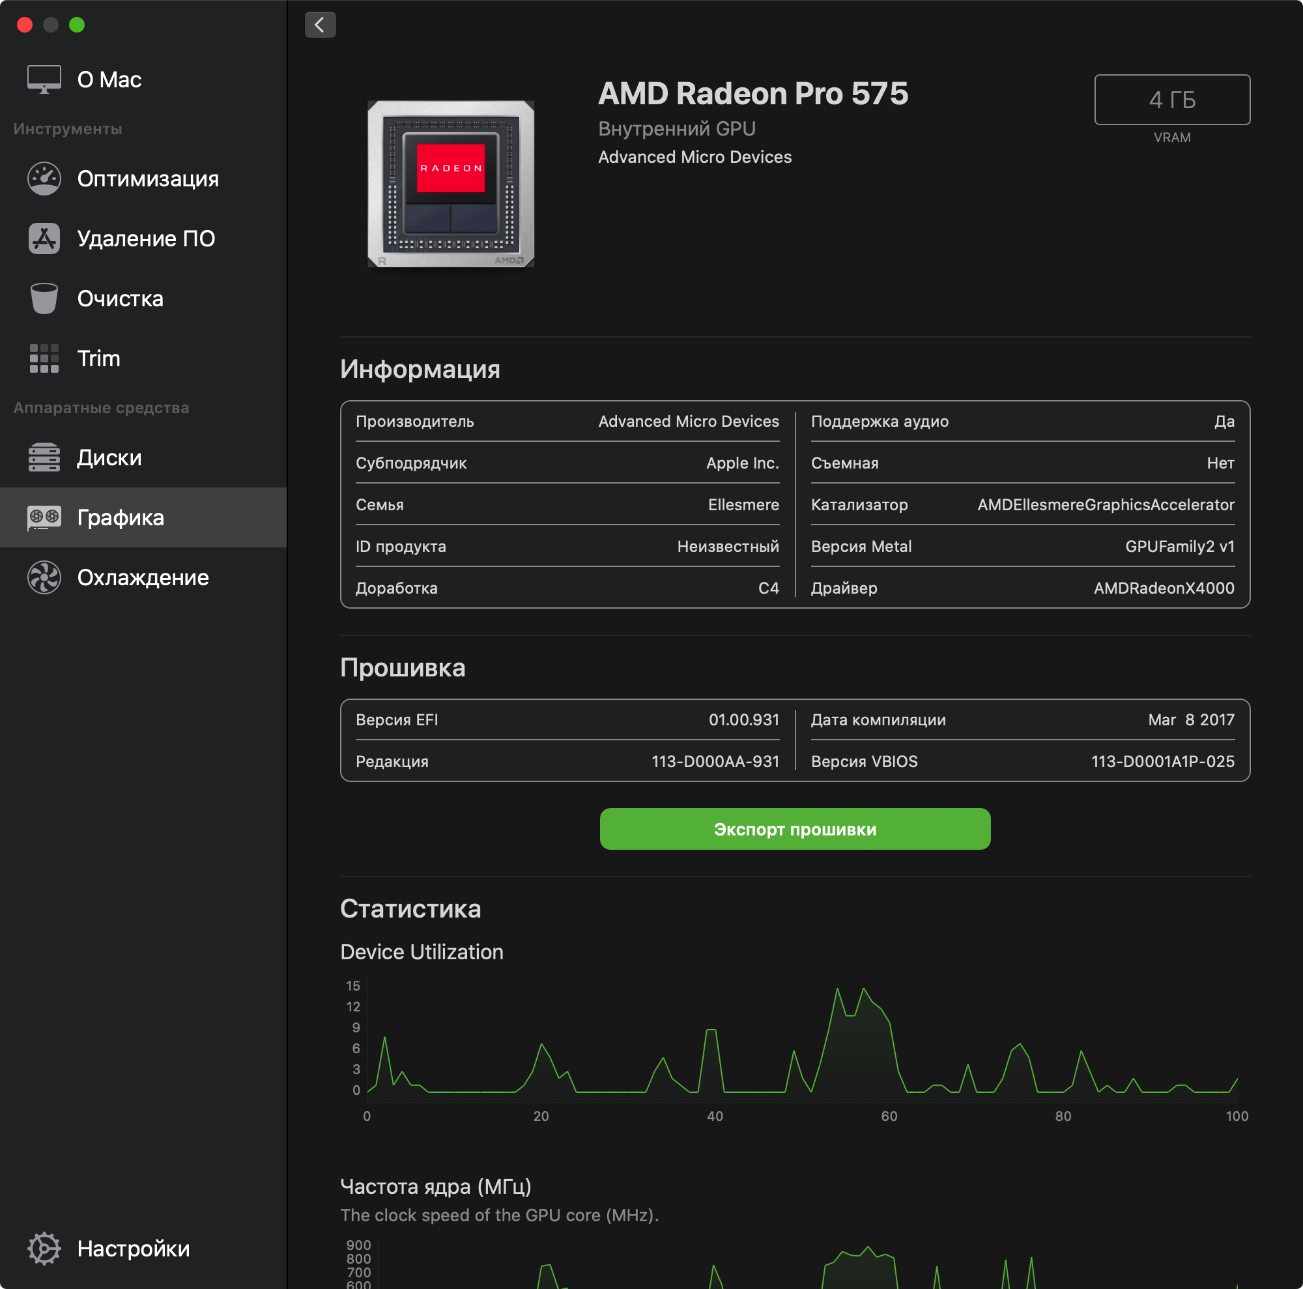The image size is (1303, 1289).
Task: Open Настройки gear icon
Action: click(x=44, y=1249)
